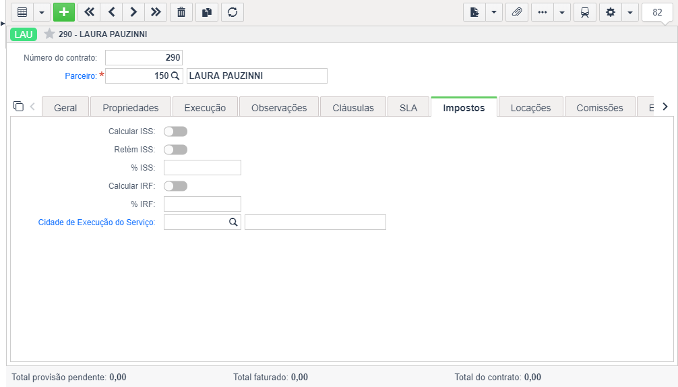Go to previous record

pos(112,12)
